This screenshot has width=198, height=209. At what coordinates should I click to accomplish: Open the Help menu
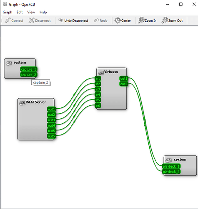point(43,12)
